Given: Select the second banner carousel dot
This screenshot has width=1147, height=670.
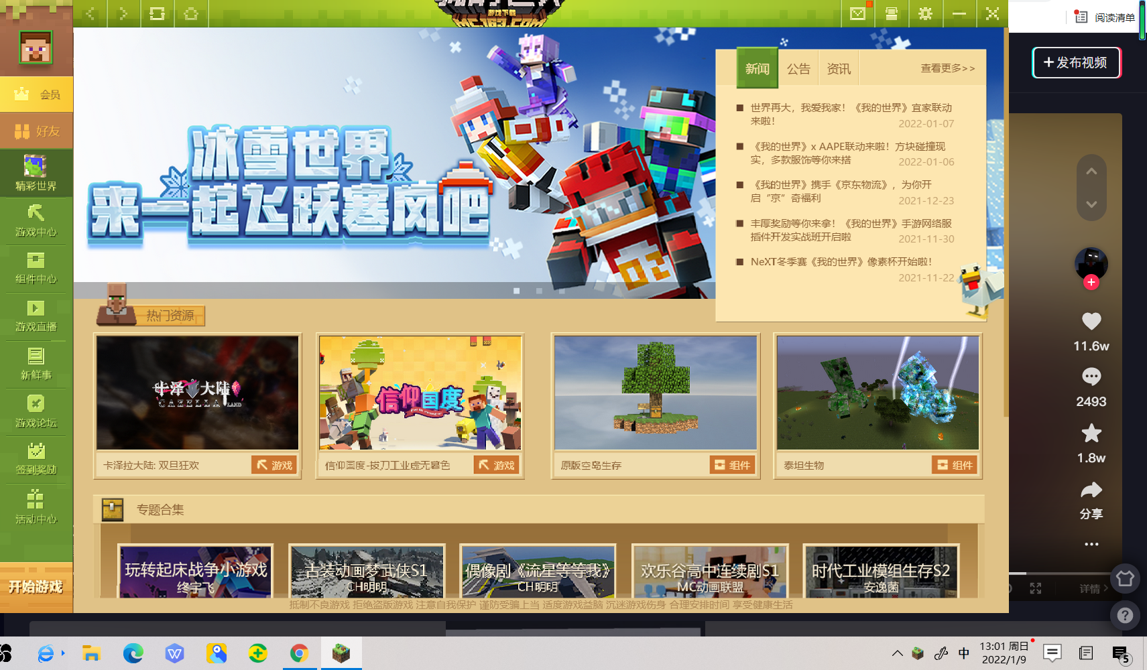Looking at the screenshot, I should click(539, 291).
